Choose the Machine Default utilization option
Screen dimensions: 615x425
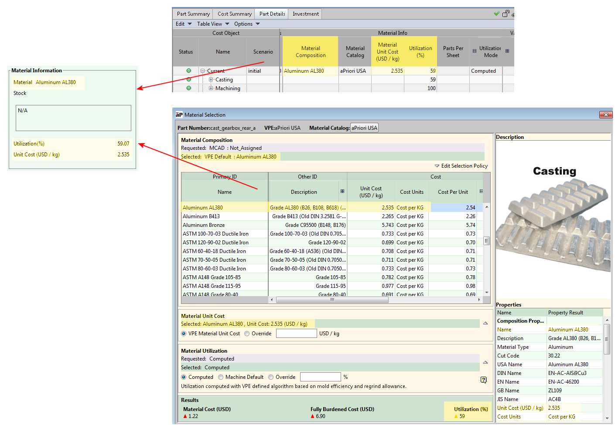[x=221, y=377]
